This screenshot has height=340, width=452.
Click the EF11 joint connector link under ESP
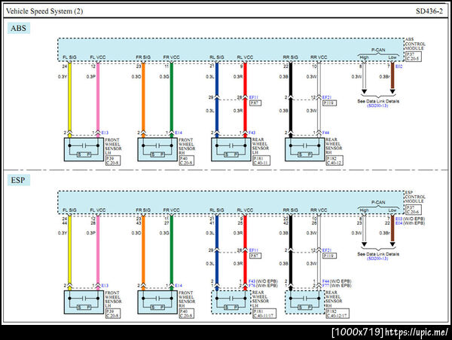(x=254, y=250)
